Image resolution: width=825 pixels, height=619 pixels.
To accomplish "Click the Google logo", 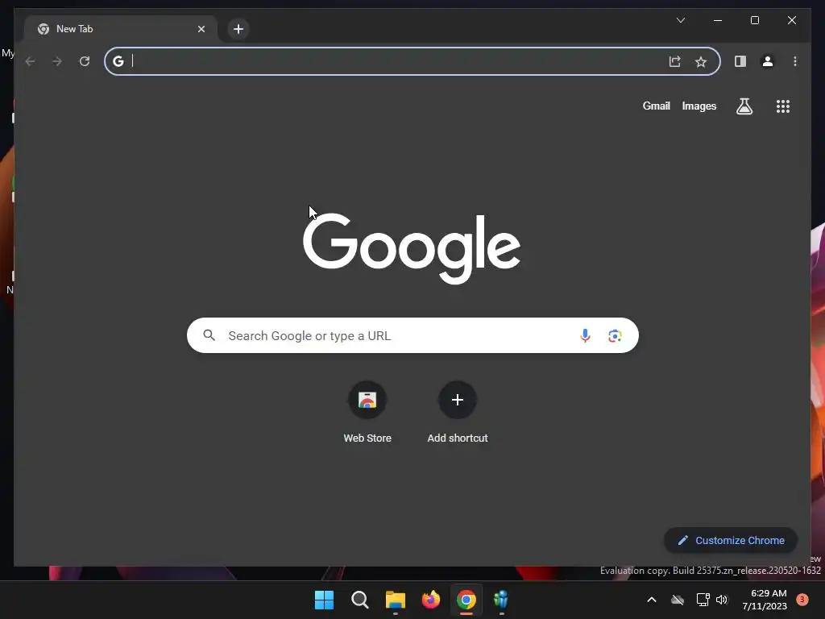I will click(x=412, y=247).
